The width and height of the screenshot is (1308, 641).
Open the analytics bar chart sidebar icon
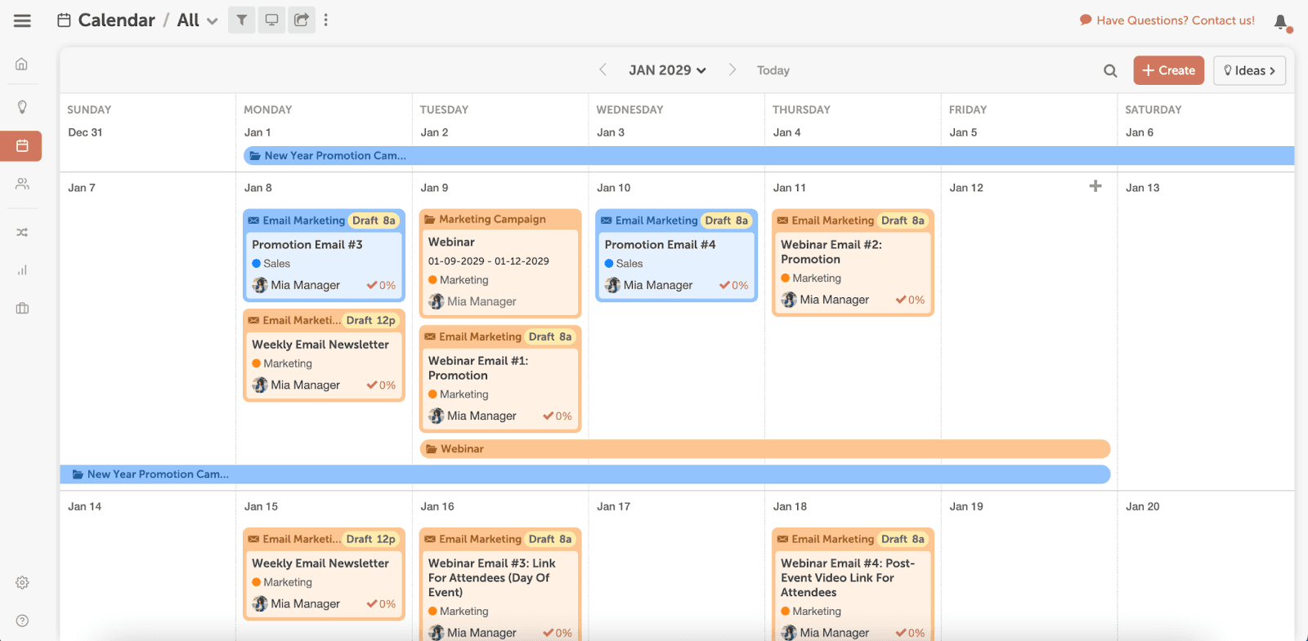pyautogui.click(x=22, y=270)
